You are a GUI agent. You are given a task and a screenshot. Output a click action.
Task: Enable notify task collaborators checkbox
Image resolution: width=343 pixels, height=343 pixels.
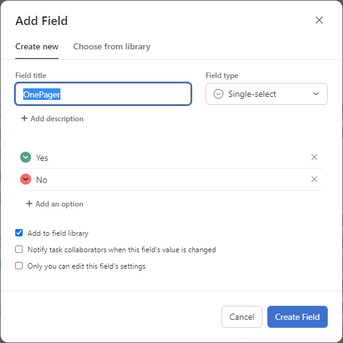coord(19,249)
